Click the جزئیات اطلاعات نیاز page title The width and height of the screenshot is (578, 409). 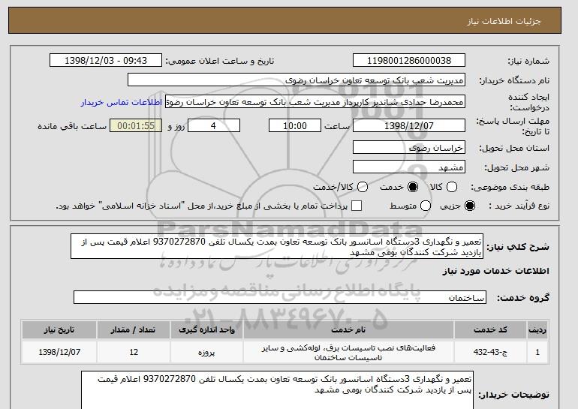tap(504, 21)
